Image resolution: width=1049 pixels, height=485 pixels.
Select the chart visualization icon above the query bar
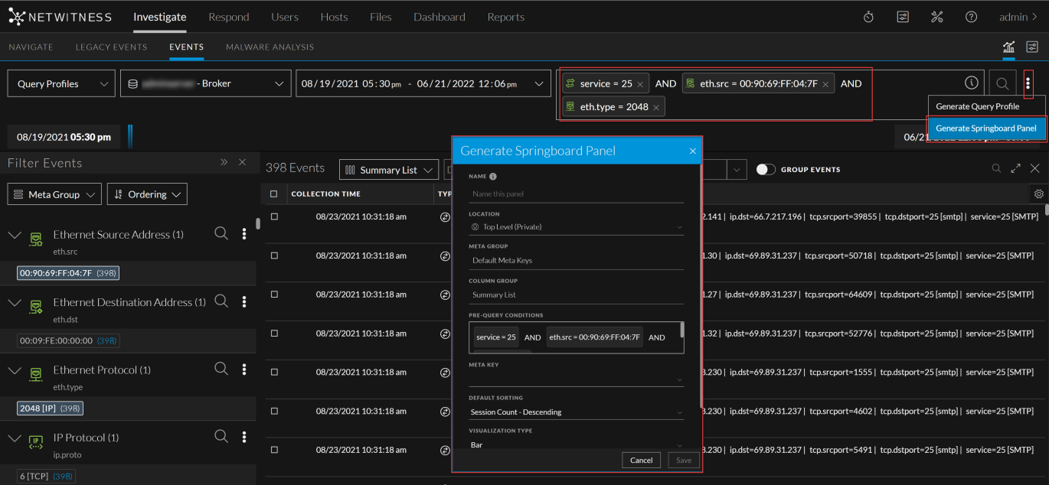click(1008, 47)
